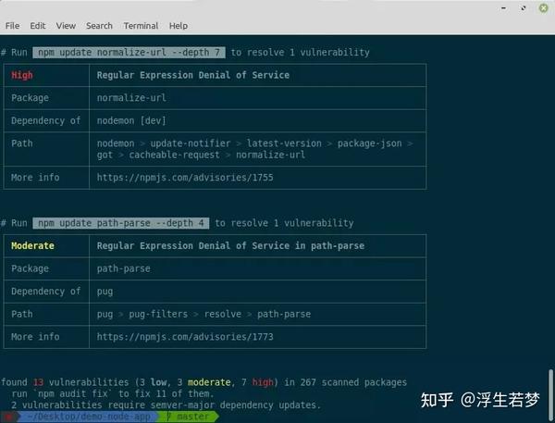Click the 'semver-major dependency updates' line
This screenshot has width=555, height=423.
click(x=166, y=404)
